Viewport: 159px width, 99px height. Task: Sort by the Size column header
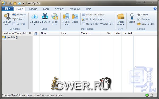pos(106,33)
